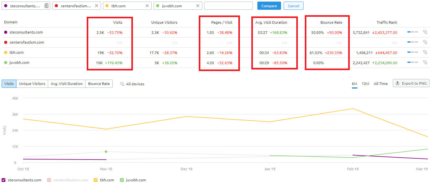Viewport: 433px width, 187px height.
Task: Click red dot beside centerofautism.com table row
Action: pyautogui.click(x=5, y=42)
